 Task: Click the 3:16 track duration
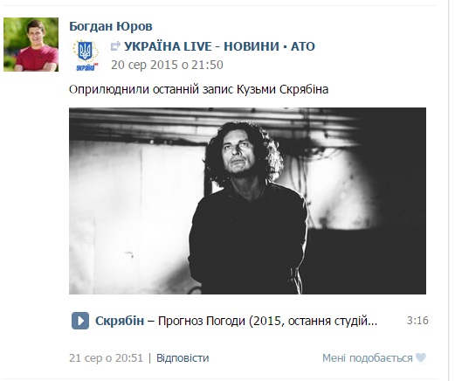coord(417,321)
